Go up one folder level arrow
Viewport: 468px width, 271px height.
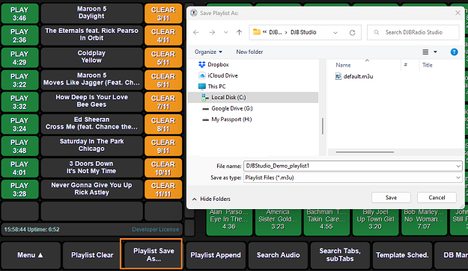coord(239,32)
